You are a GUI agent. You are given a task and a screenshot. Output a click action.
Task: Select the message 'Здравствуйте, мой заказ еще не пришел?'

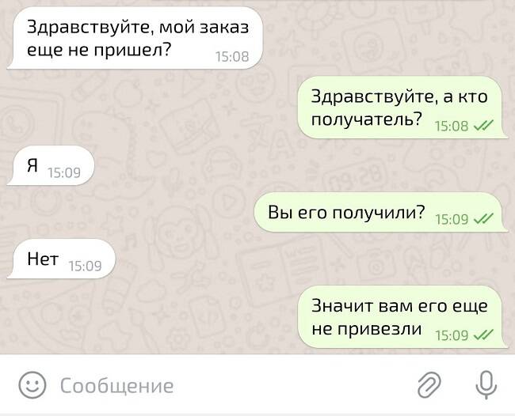point(135,38)
